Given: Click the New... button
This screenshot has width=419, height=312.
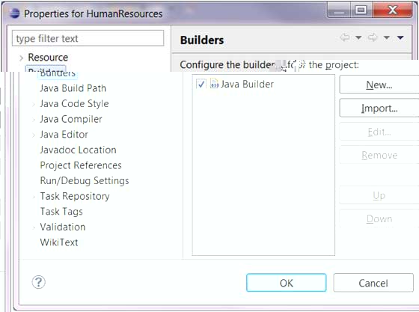Looking at the screenshot, I should click(x=379, y=85).
